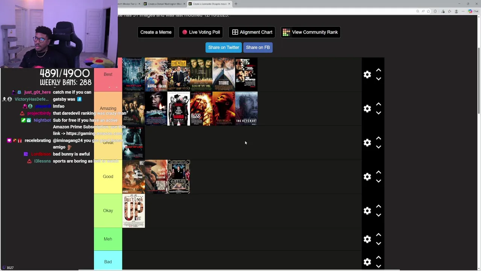
Task: Select the Body of Lies poster
Action: click(133, 143)
